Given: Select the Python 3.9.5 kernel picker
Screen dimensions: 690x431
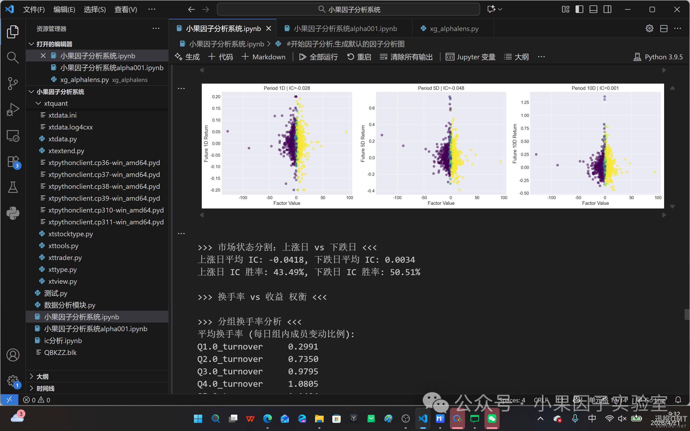Looking at the screenshot, I should (x=658, y=57).
